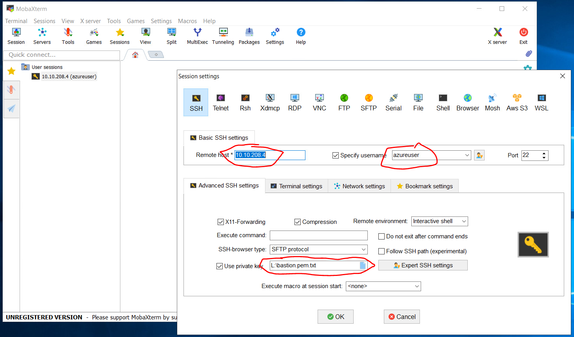
Task: Select the Serial session type
Action: click(393, 103)
